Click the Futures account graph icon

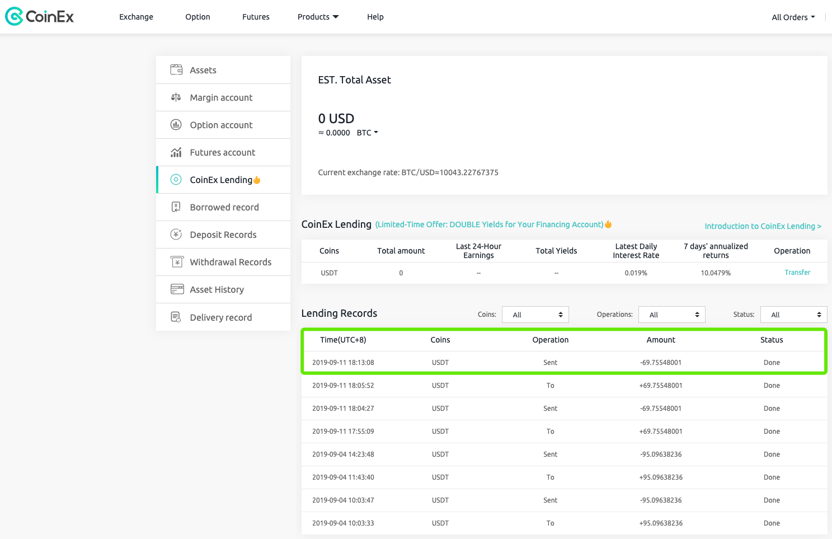(176, 152)
